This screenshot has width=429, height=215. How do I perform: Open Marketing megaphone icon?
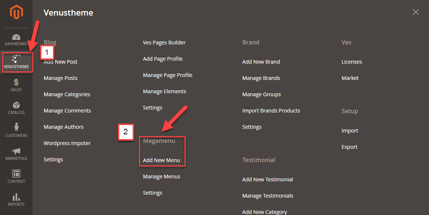(16, 151)
